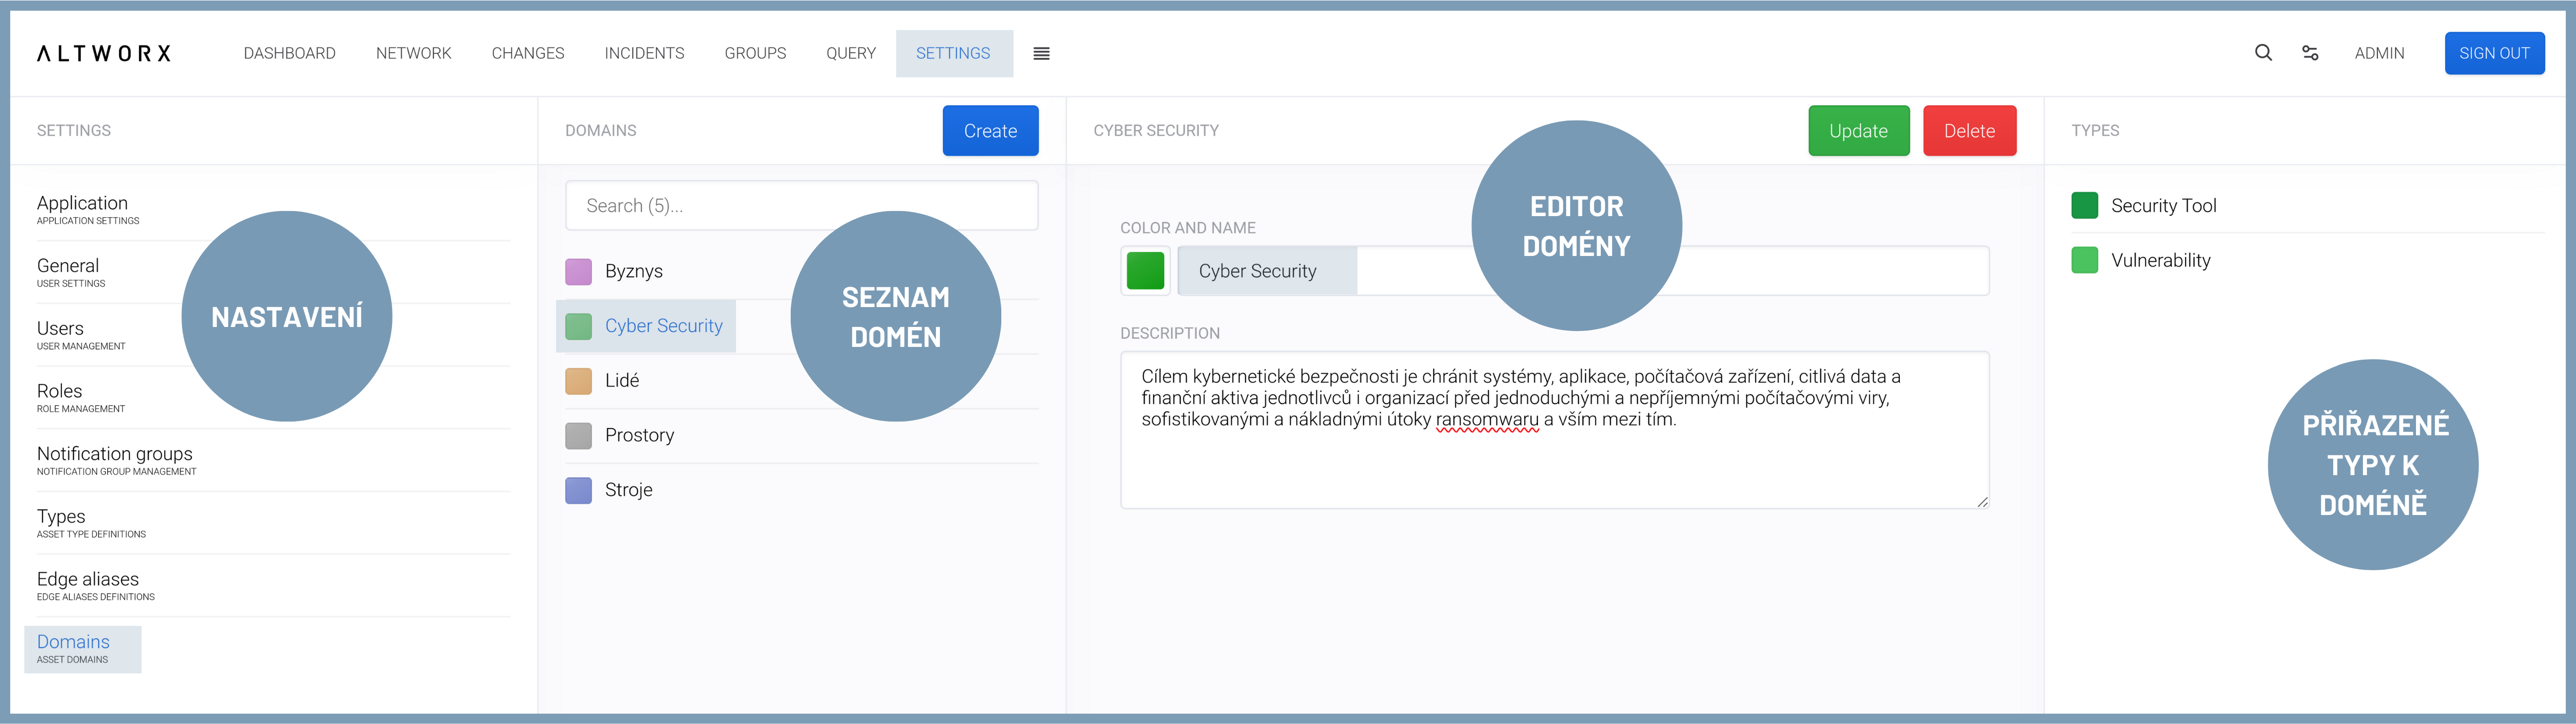Delete the Cyber Security domain
The width and height of the screenshot is (2576, 724).
1968,131
